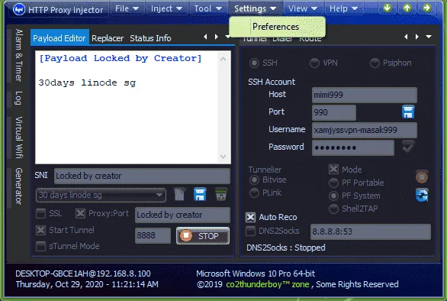The image size is (447, 301).
Task: Click the checkmark icon beside Password
Action: (x=408, y=147)
